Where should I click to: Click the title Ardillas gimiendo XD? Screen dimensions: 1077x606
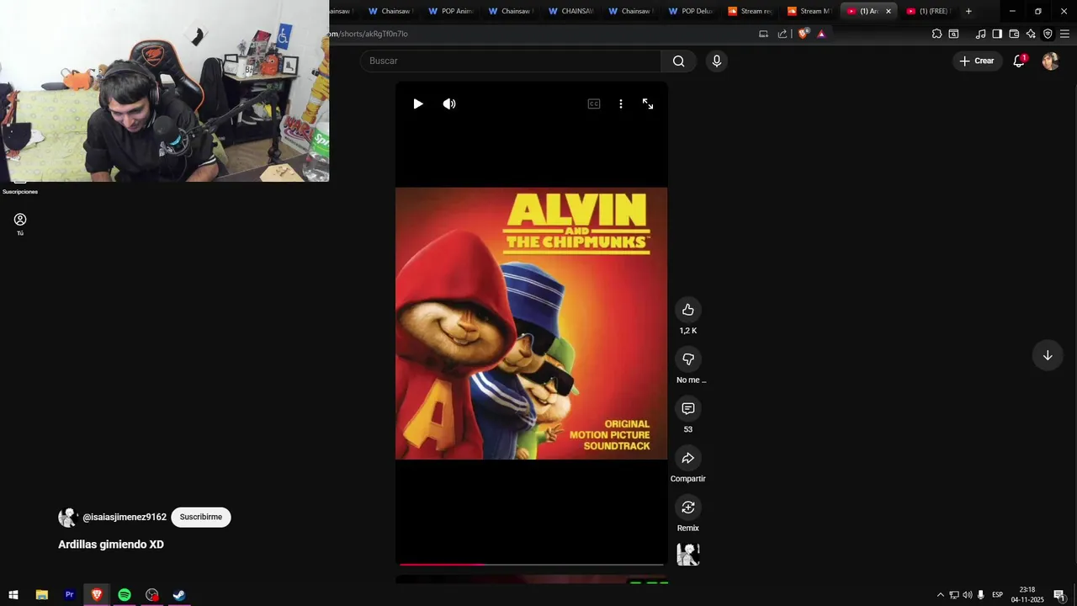111,545
